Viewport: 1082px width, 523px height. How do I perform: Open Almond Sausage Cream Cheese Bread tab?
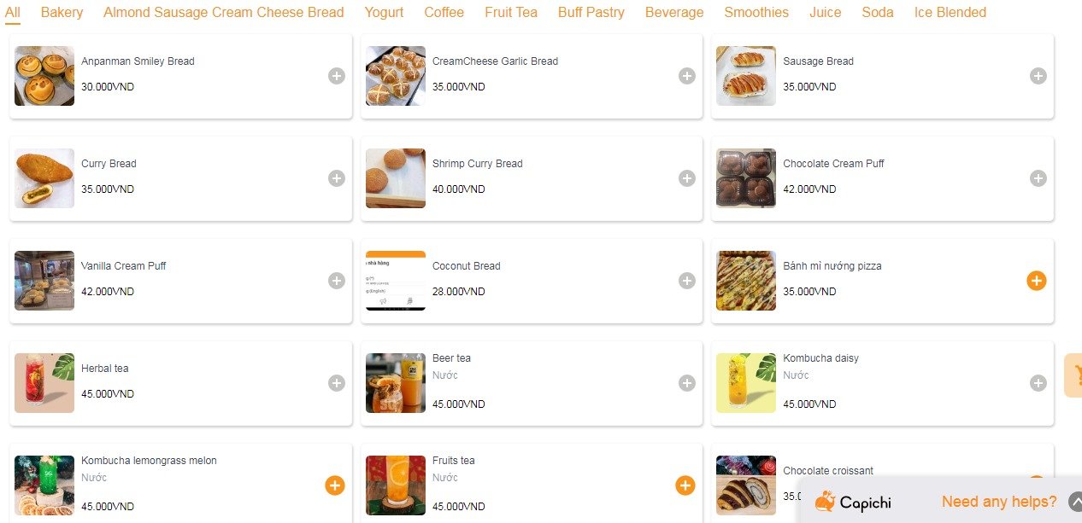coord(223,13)
